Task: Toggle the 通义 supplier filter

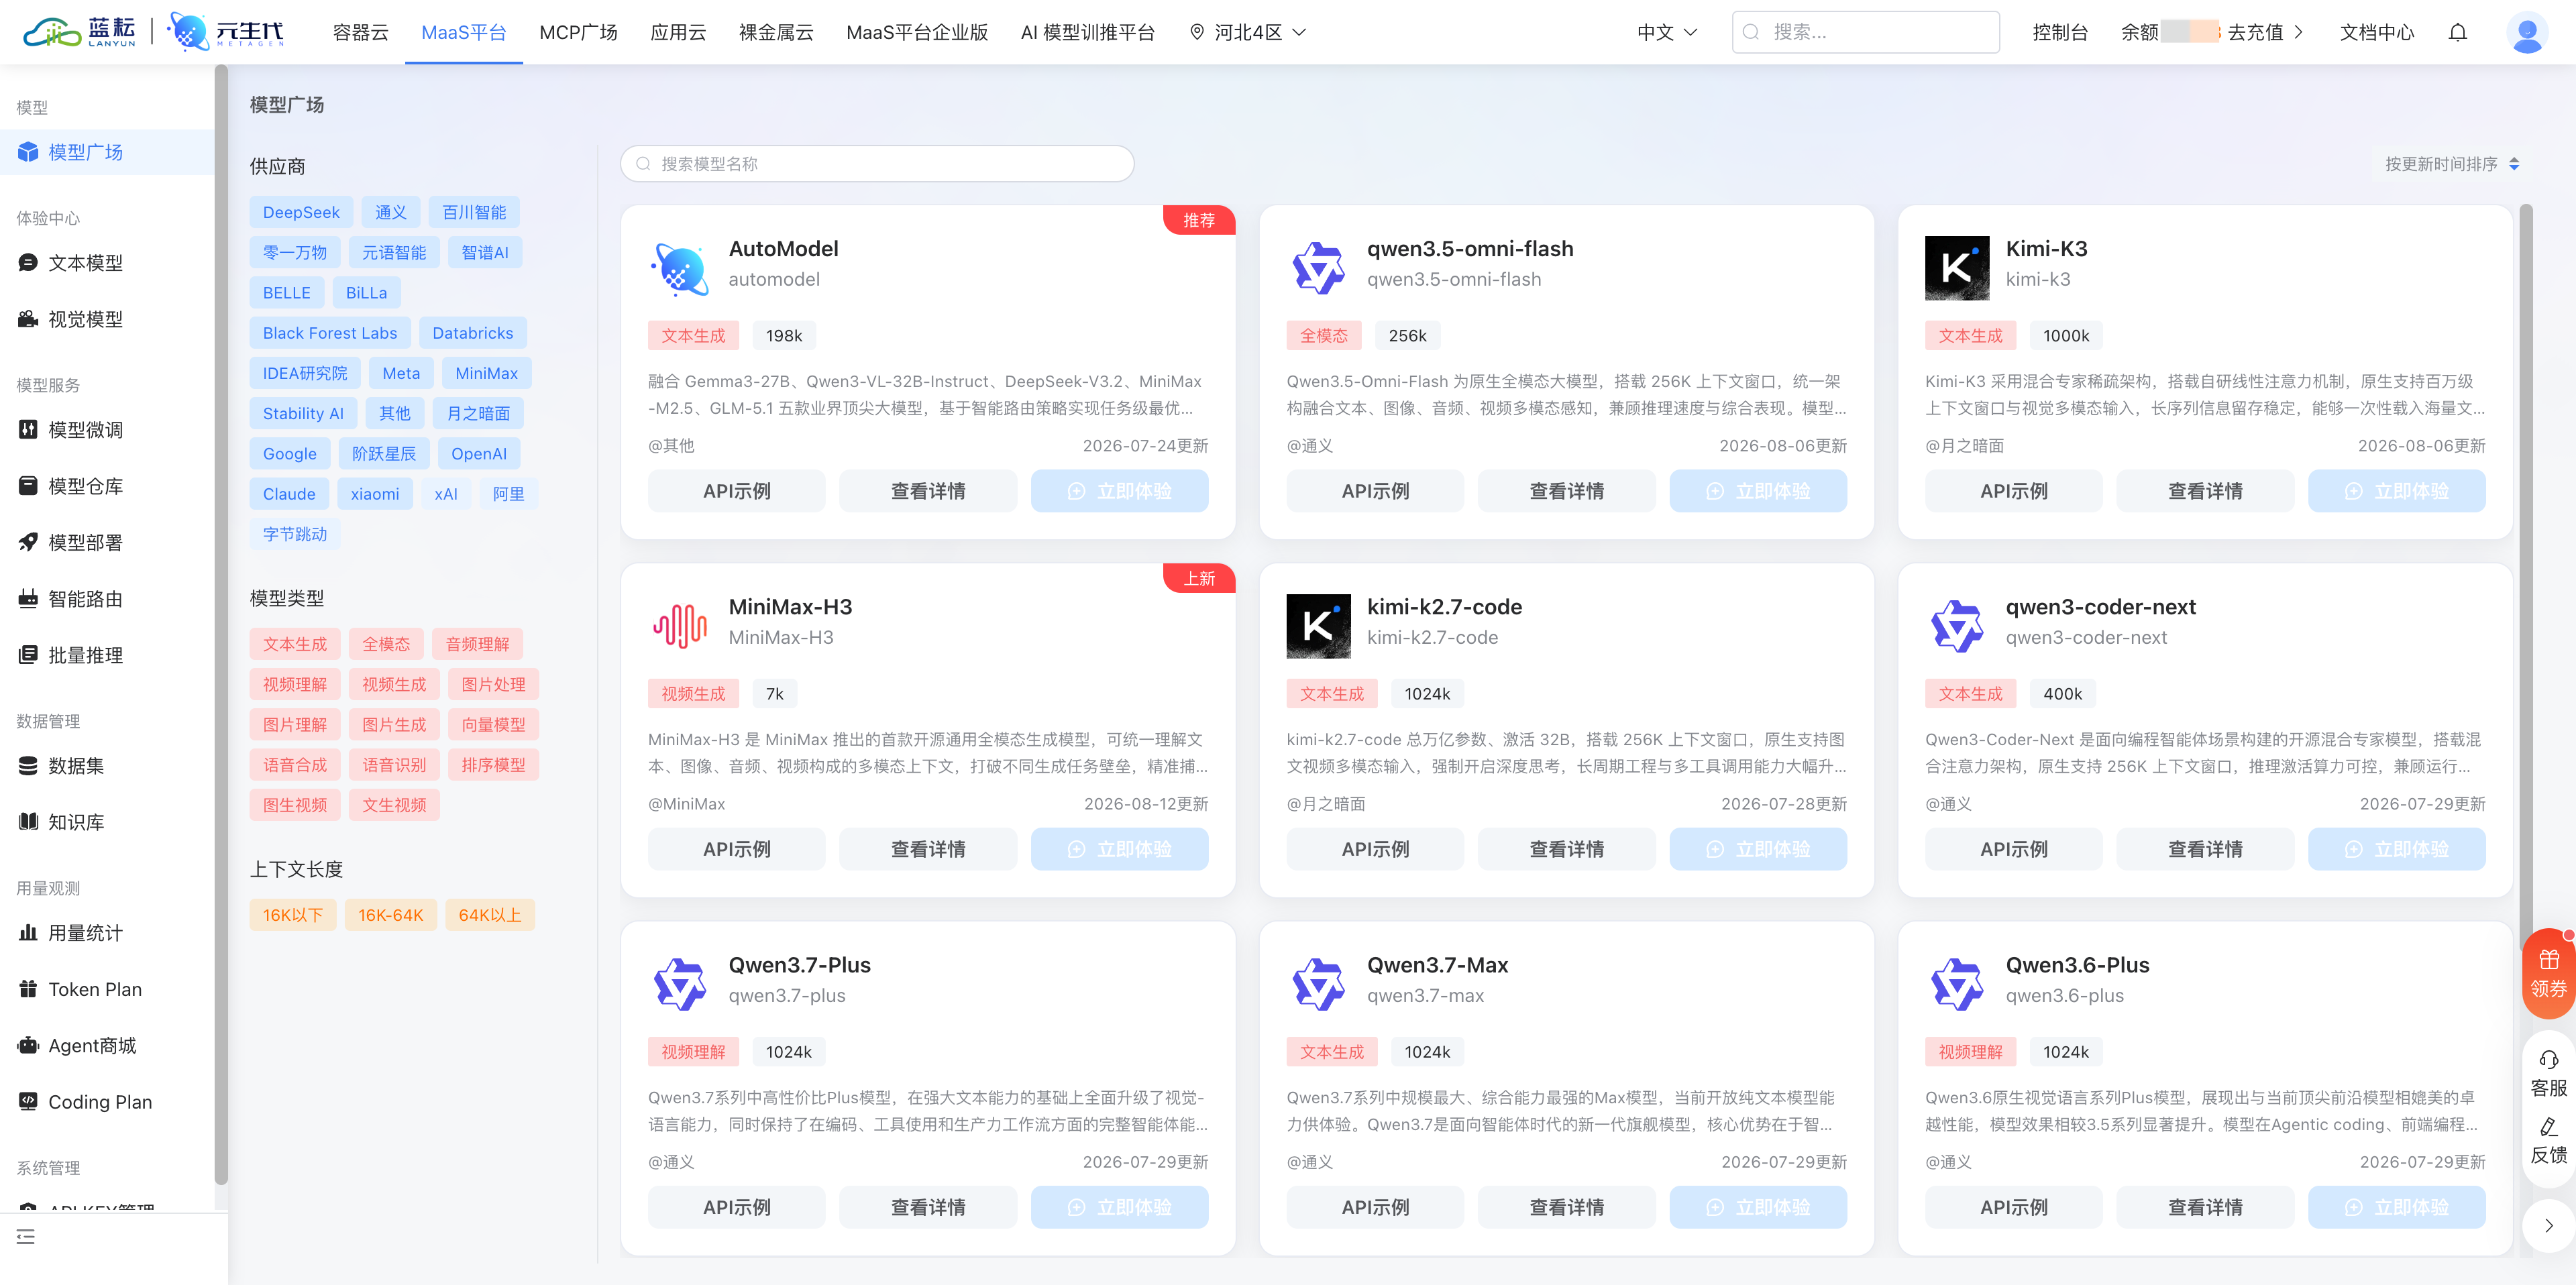Action: 391,212
